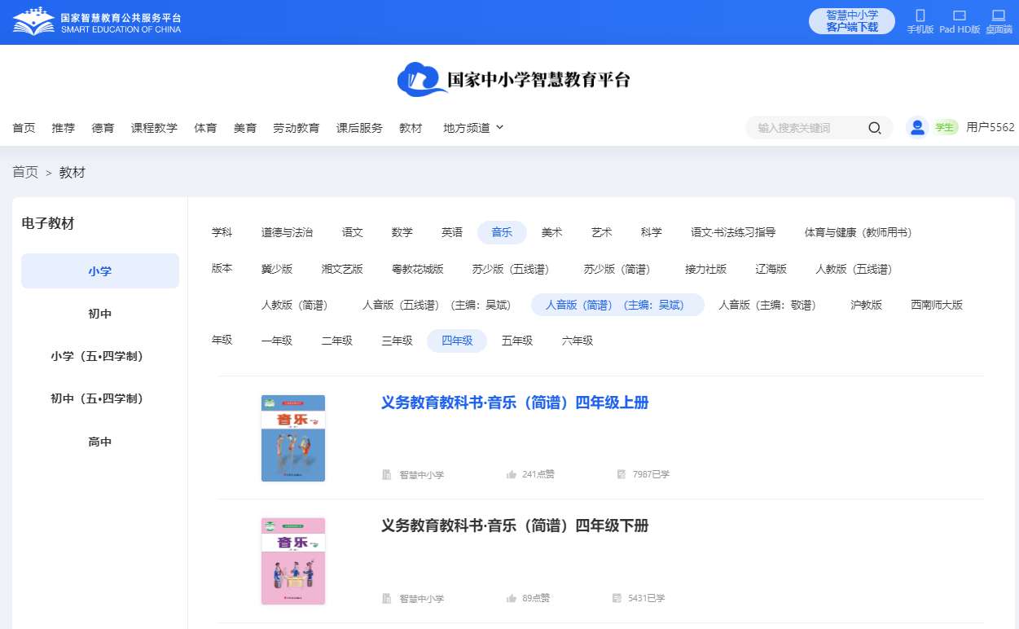The height and width of the screenshot is (629, 1019).
Task: Click the Smart Education of China logo
Action: coord(97,22)
